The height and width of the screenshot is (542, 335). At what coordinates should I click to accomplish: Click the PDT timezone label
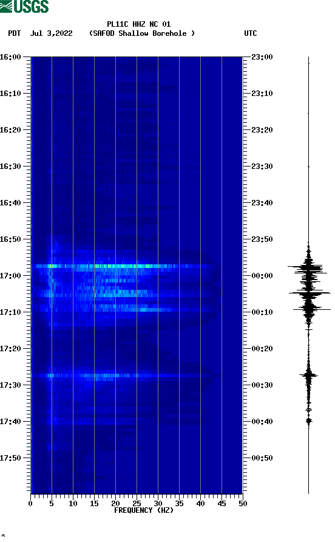[15, 33]
